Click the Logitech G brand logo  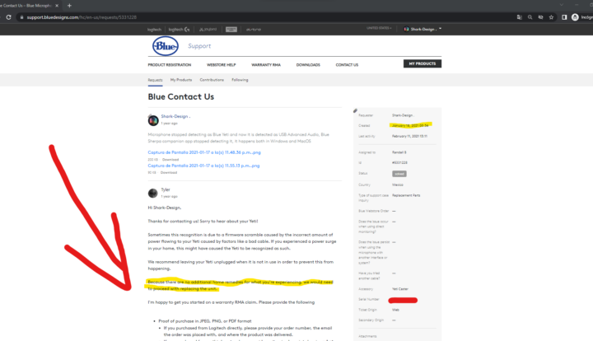(x=179, y=30)
